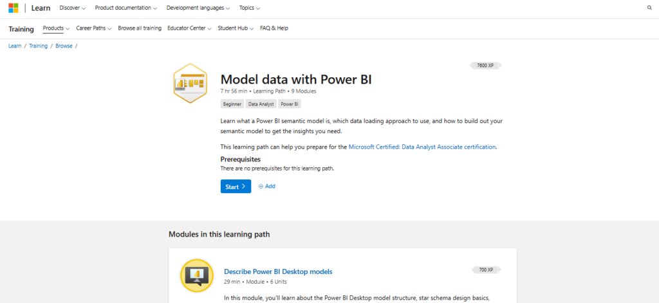Start the learning path
Screen dimensions: 659x303
tap(236, 187)
